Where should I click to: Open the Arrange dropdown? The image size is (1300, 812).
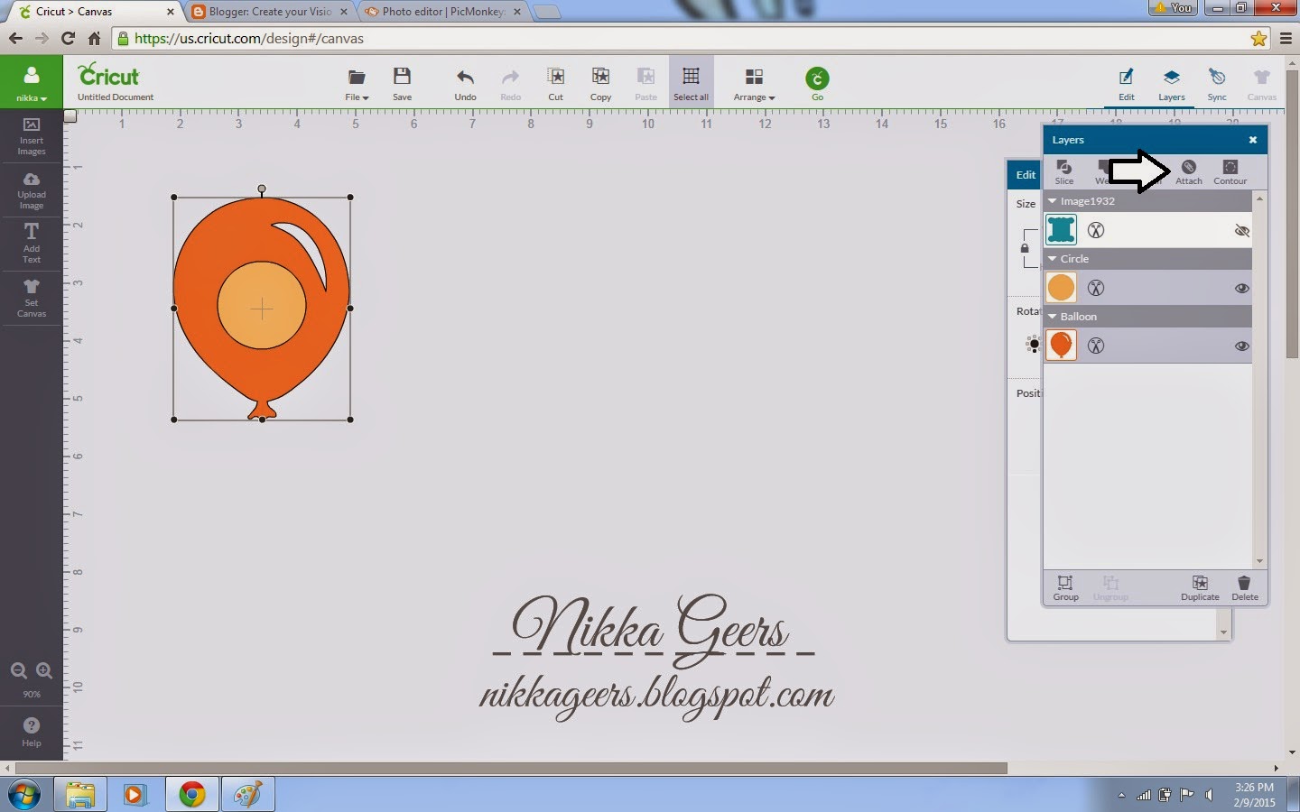[754, 83]
